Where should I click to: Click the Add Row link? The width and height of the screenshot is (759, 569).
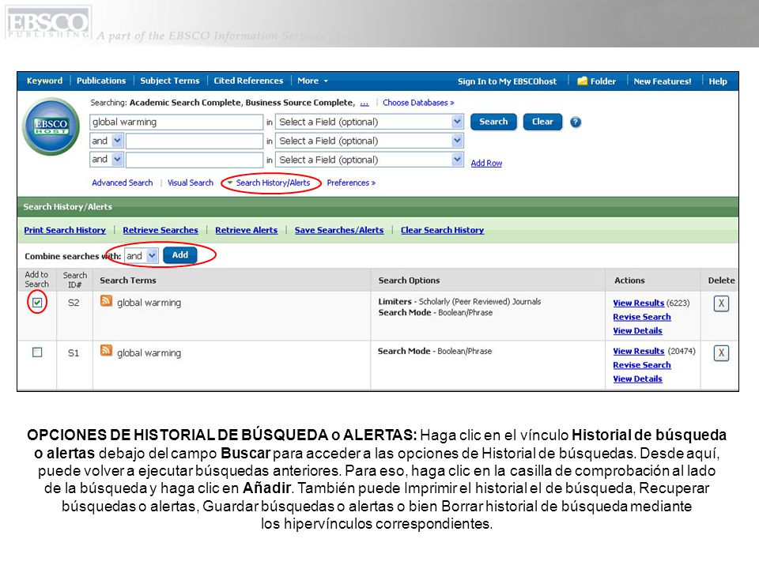[486, 163]
